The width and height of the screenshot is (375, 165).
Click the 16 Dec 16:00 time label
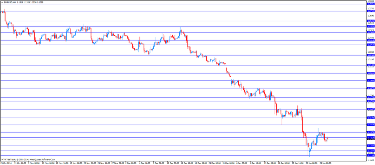pyautogui.click(x=187, y=164)
